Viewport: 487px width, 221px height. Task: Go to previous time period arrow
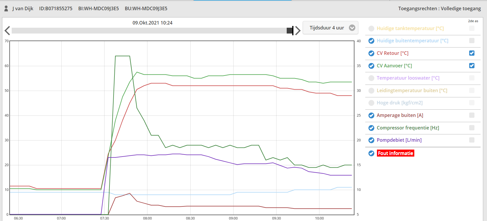7,31
